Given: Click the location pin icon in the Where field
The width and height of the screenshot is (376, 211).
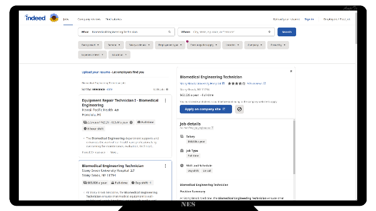Looking at the screenshot, I should point(269,32).
